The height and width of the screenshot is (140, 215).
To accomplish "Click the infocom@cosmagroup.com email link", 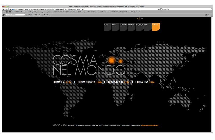I will coord(150,125).
